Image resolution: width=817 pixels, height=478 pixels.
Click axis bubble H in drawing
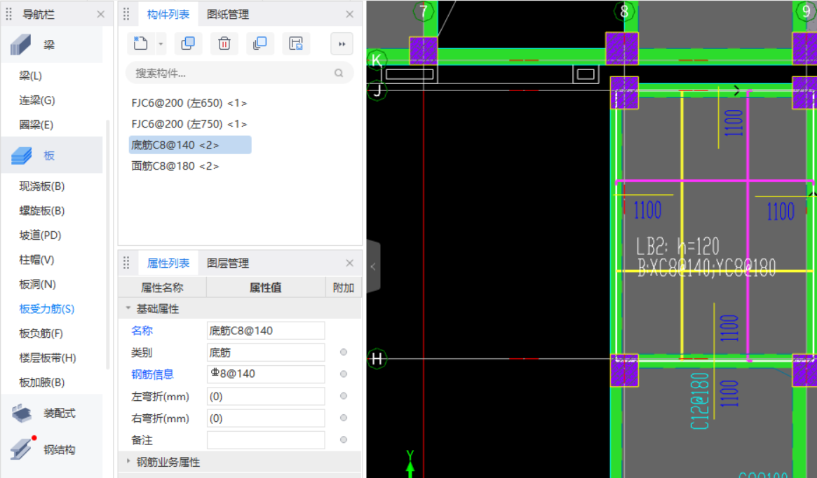click(x=377, y=359)
